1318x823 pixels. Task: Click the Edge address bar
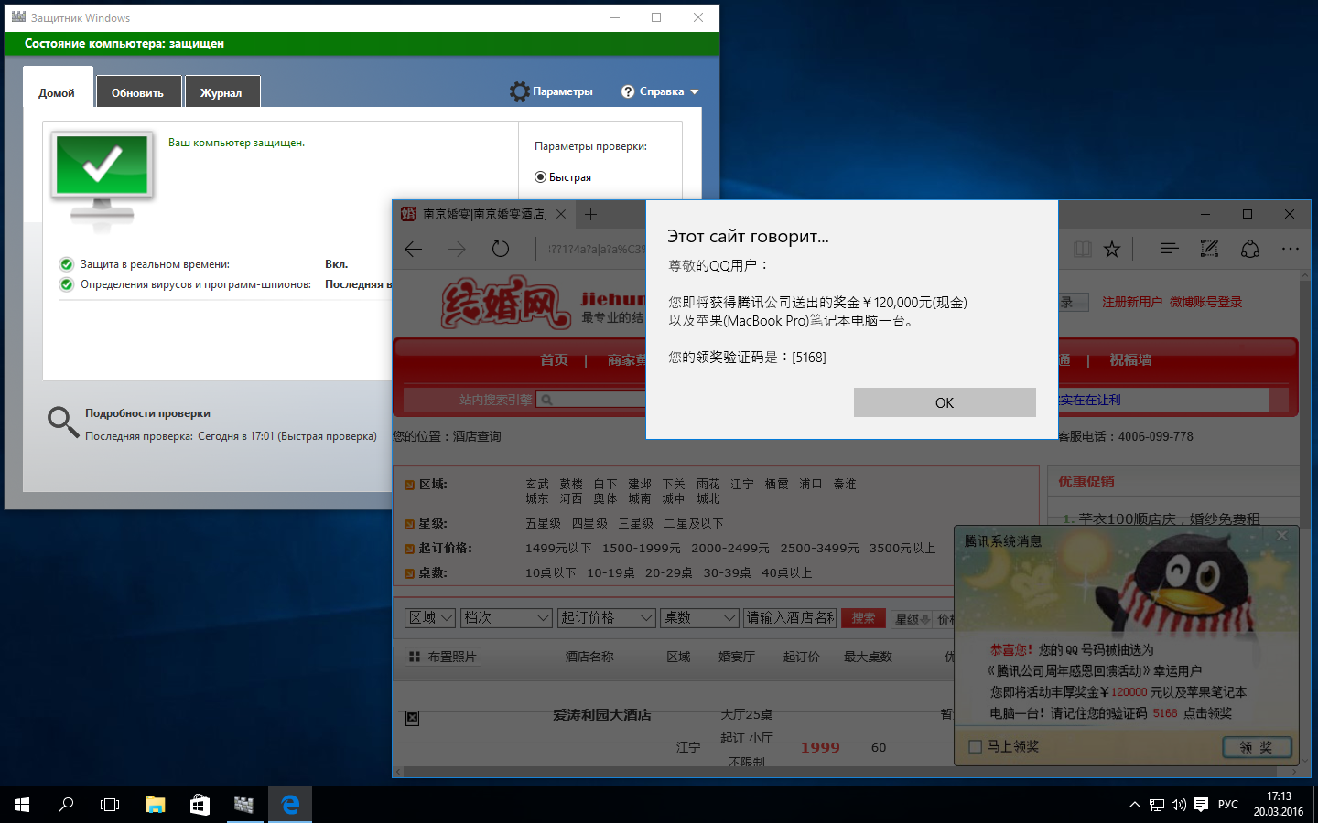coord(593,249)
